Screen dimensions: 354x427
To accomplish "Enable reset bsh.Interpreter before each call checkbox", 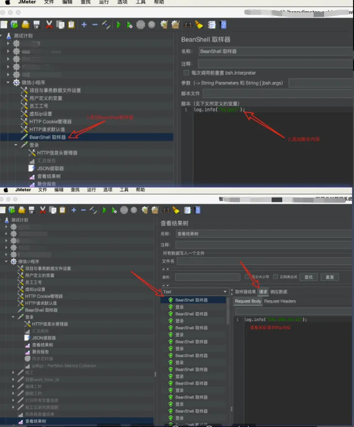I will click(186, 73).
